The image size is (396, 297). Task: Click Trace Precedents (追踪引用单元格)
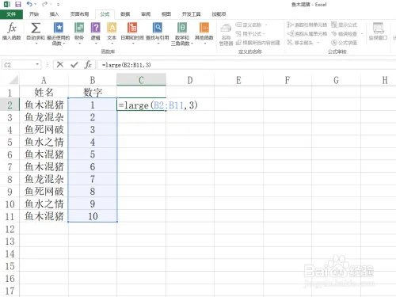click(307, 25)
